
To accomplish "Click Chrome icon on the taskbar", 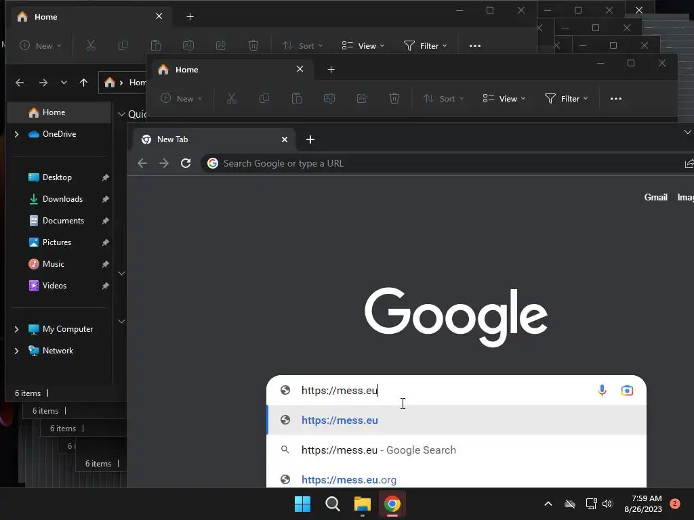I will pos(392,504).
